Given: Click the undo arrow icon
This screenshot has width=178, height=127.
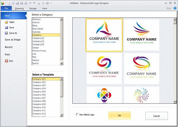Looking at the screenshot, I should (x=30, y=3).
